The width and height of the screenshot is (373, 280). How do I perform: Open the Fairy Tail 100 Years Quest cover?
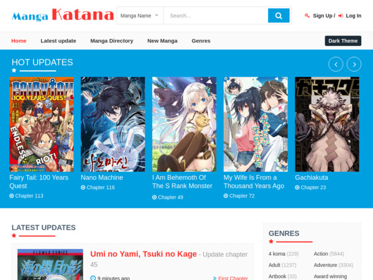(42, 124)
